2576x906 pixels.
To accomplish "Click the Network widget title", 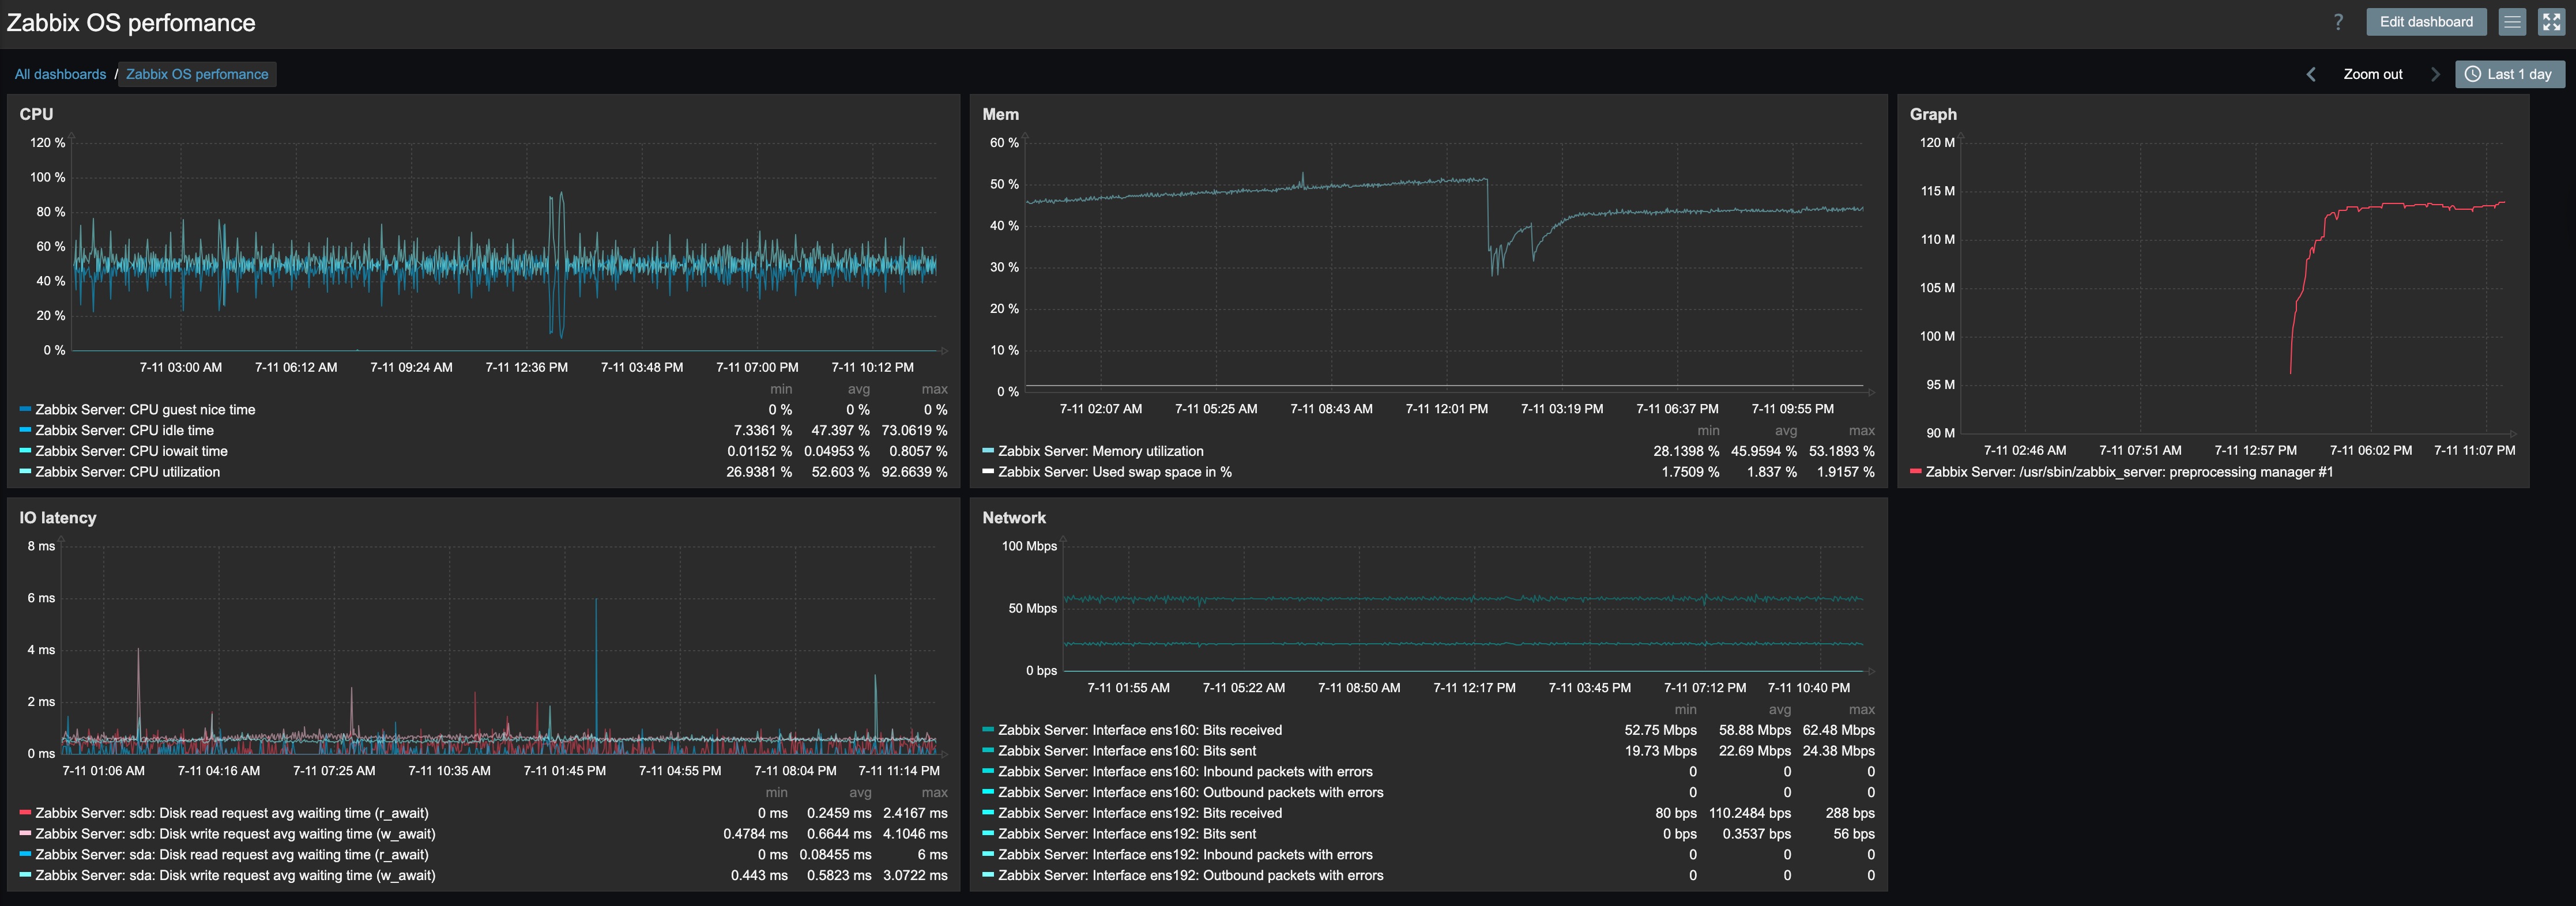I will (x=1014, y=518).
